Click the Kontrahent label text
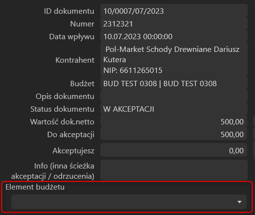This screenshot has height=215, width=255. coord(75,60)
